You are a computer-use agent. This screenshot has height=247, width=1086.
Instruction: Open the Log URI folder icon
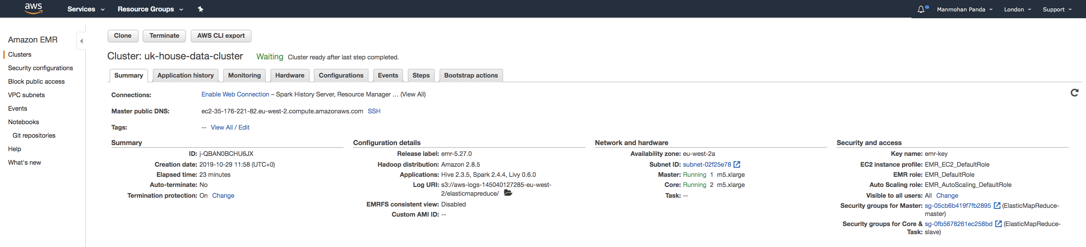(x=508, y=193)
